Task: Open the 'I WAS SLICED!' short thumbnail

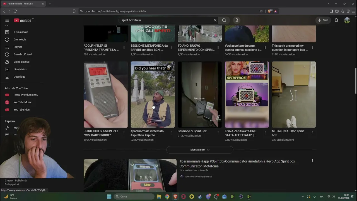Action: point(247,94)
